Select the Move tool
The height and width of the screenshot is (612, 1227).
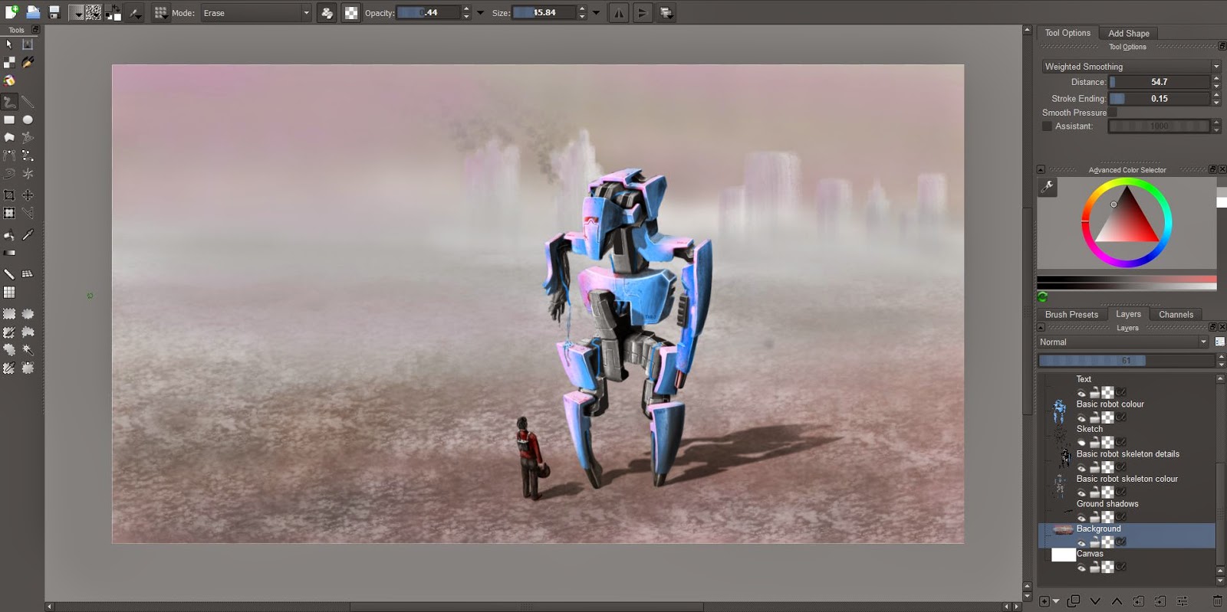28,195
